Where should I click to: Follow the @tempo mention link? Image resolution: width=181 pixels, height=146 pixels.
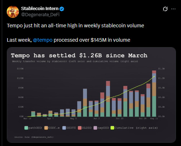click(x=43, y=40)
